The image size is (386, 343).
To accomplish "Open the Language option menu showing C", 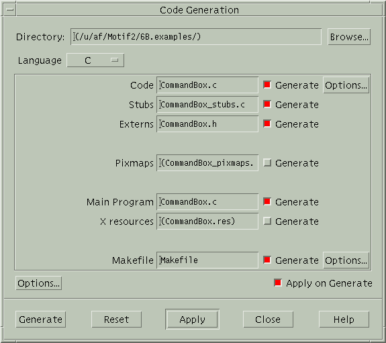I will (x=95, y=60).
